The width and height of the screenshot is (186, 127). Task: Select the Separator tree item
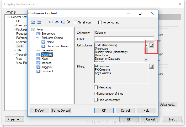click(x=48, y=50)
